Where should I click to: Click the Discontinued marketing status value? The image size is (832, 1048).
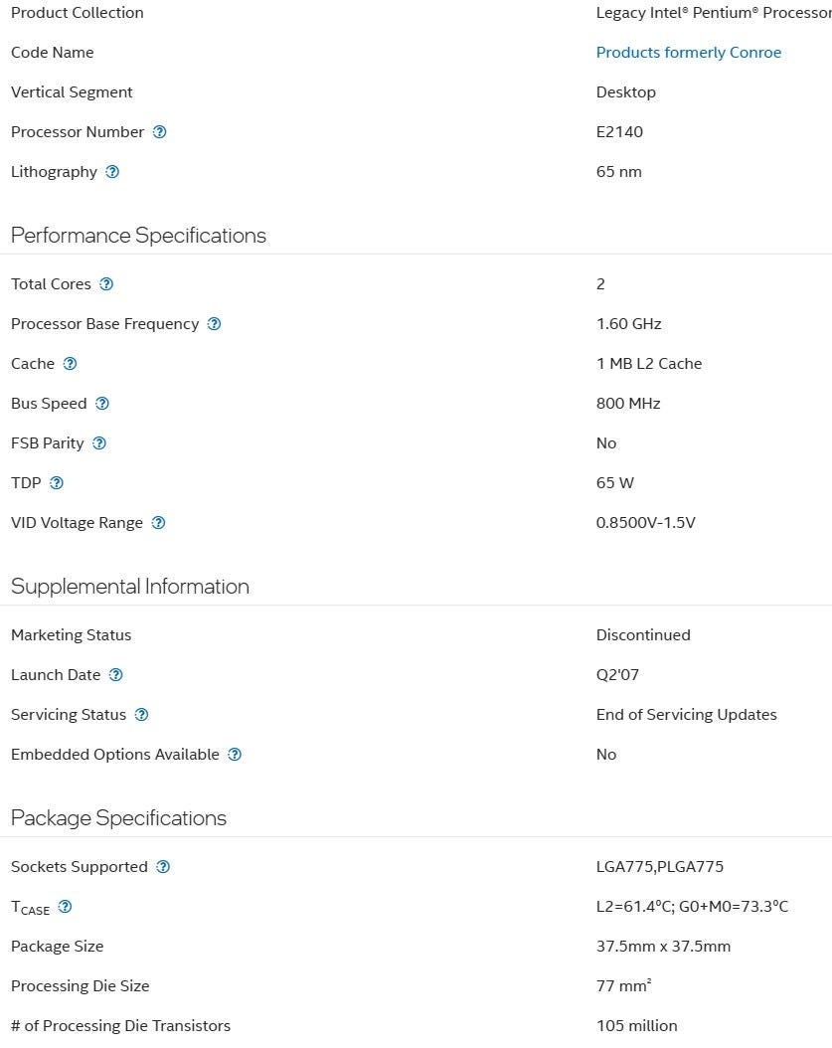[643, 635]
